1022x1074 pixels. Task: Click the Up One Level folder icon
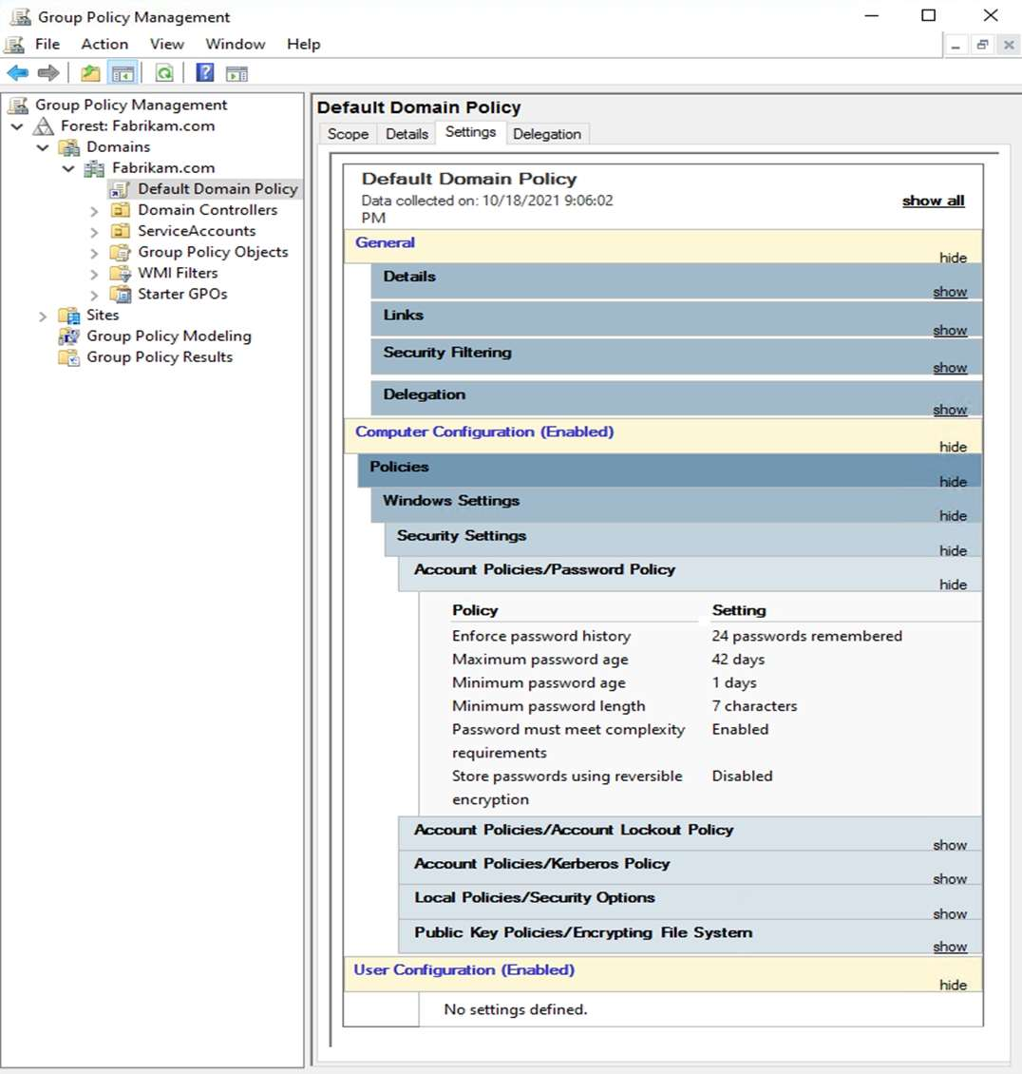pyautogui.click(x=90, y=73)
